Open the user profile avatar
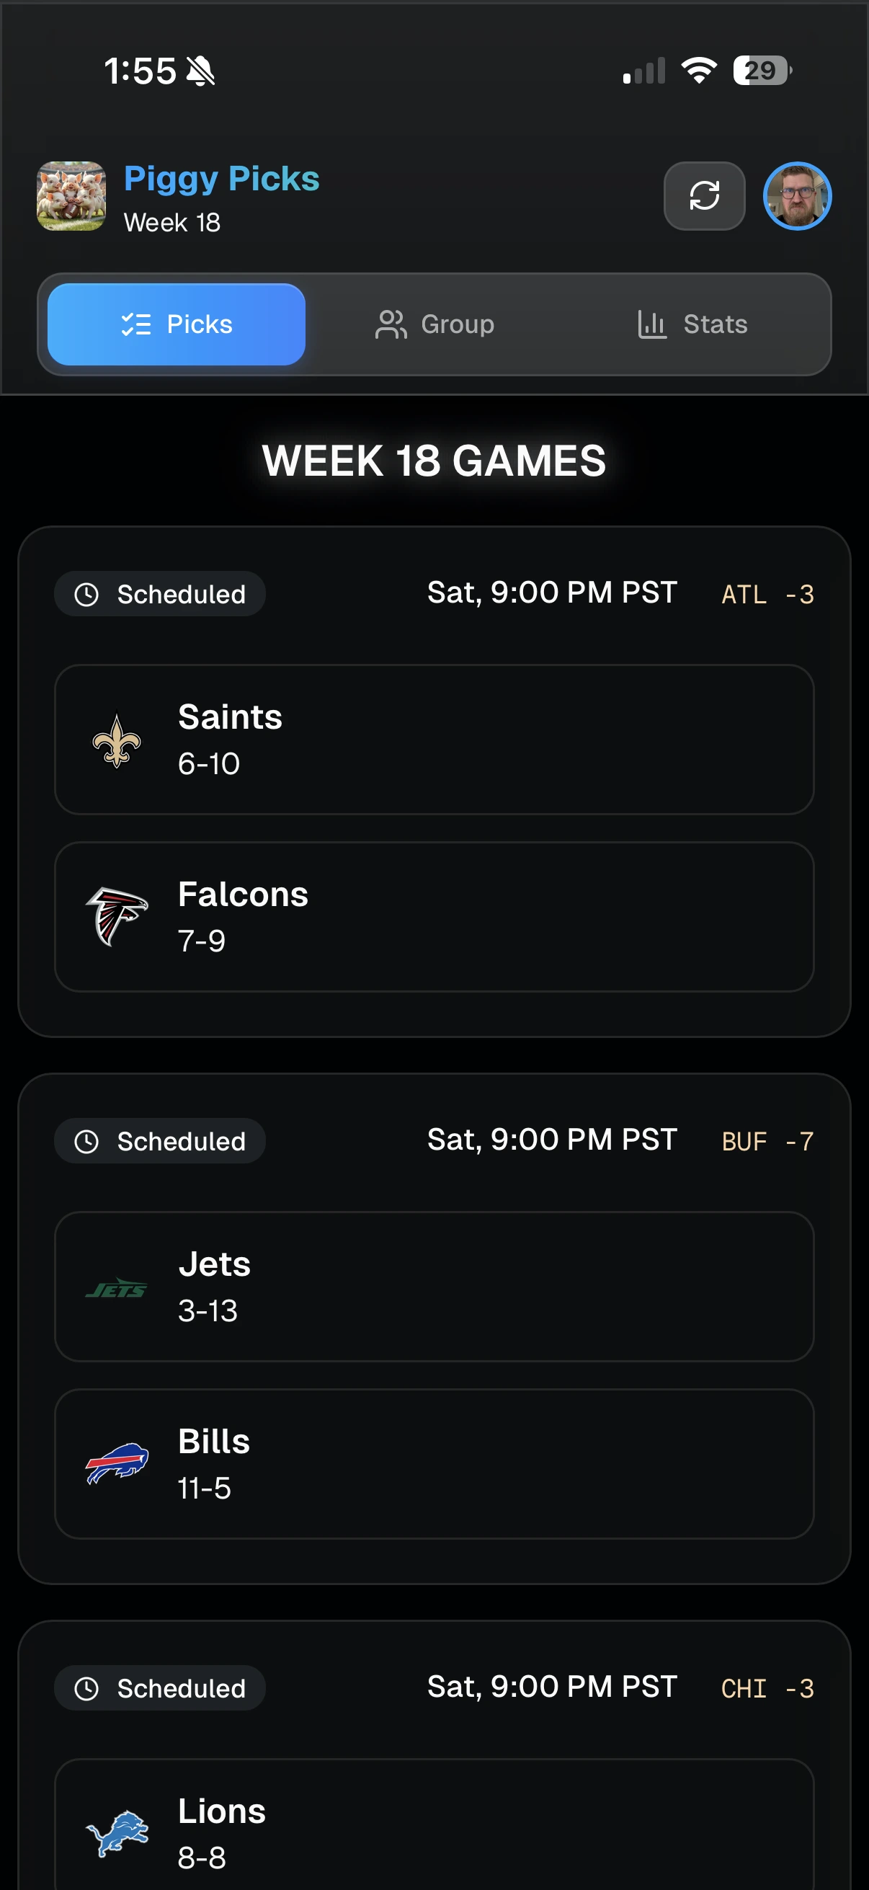This screenshot has height=1890, width=869. click(x=797, y=196)
